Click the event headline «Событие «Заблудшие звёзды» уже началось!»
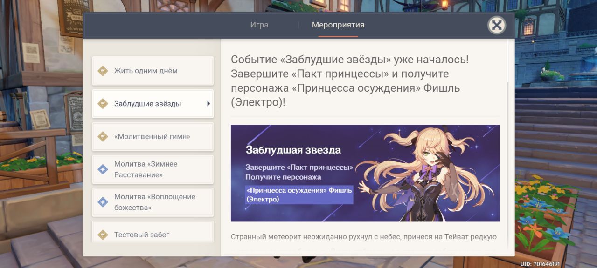The image size is (597, 268). [x=350, y=60]
